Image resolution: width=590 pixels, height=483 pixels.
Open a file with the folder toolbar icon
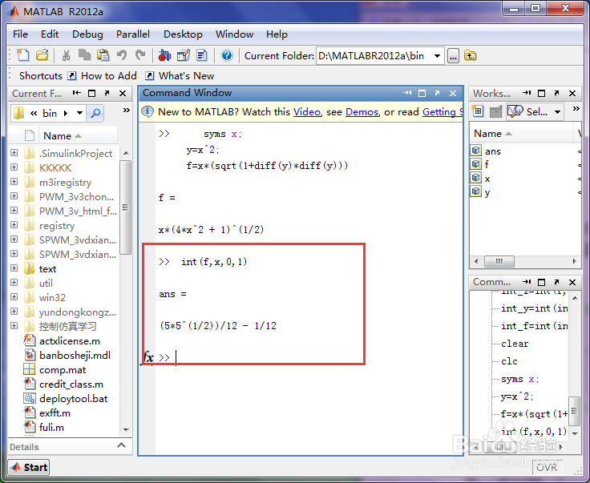[42, 55]
